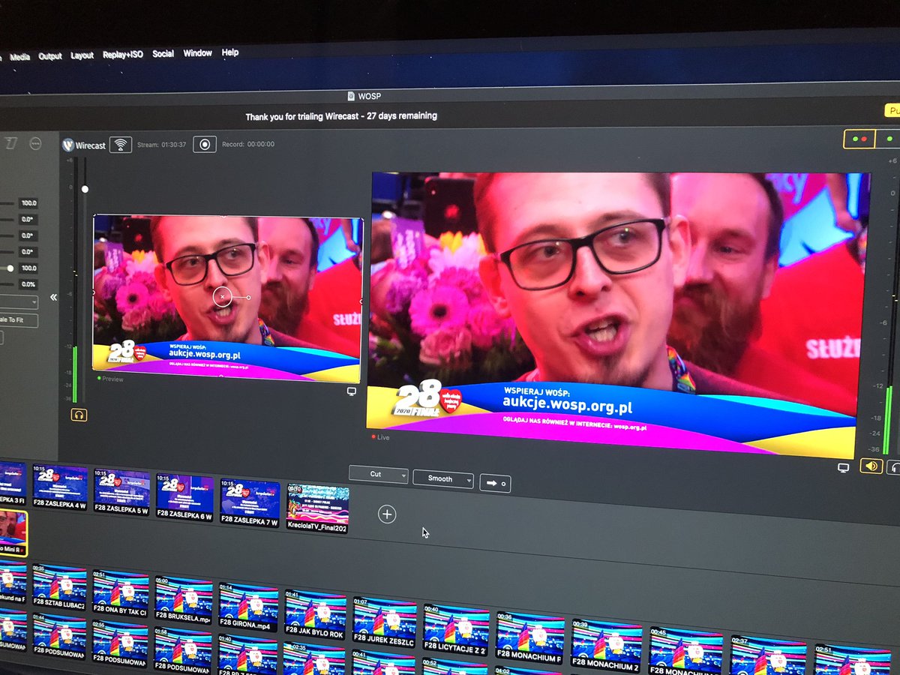Click the top 100.0 value field
Screen dimensions: 900x675
pos(28,203)
